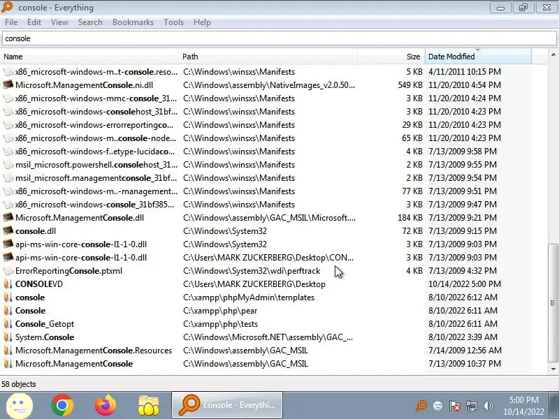This screenshot has width=559, height=419.
Task: Select the System.Console folder icon
Action: (x=8, y=337)
